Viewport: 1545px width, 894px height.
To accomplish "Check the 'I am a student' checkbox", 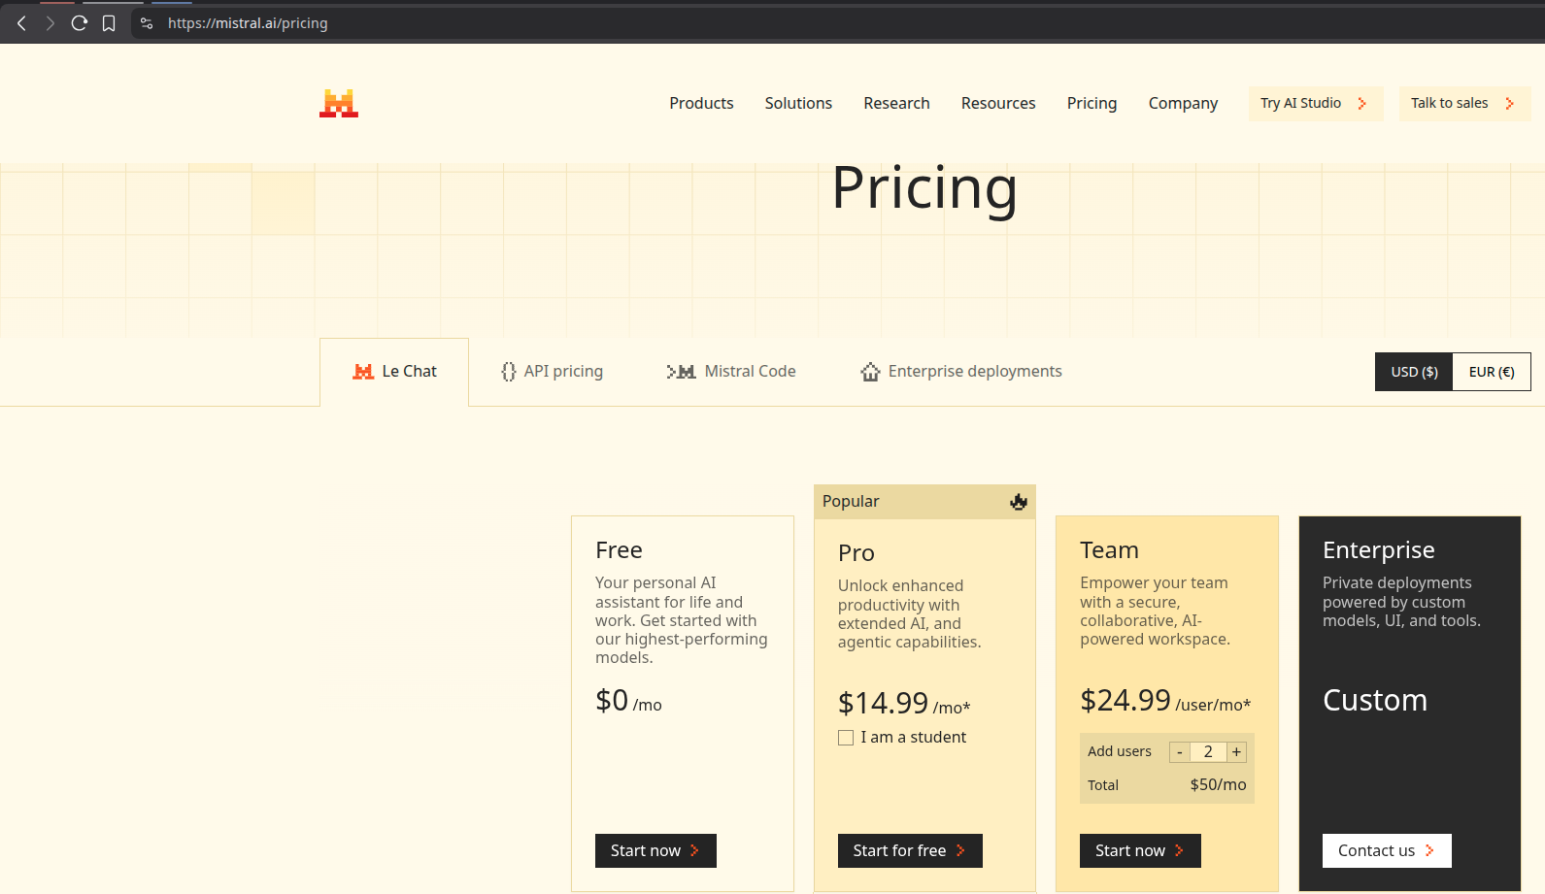I will pos(846,738).
